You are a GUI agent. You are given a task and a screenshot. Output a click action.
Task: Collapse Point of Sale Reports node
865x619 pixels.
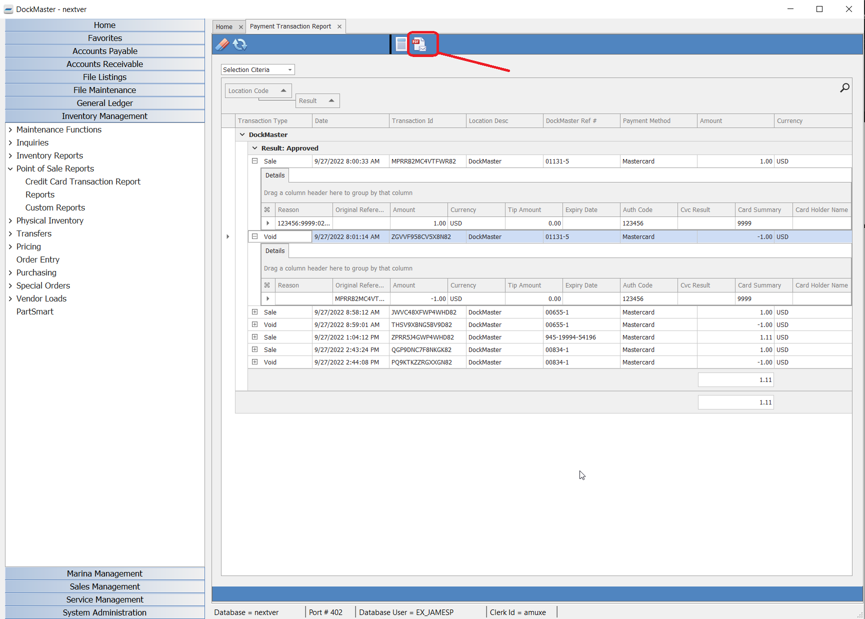pyautogui.click(x=10, y=168)
